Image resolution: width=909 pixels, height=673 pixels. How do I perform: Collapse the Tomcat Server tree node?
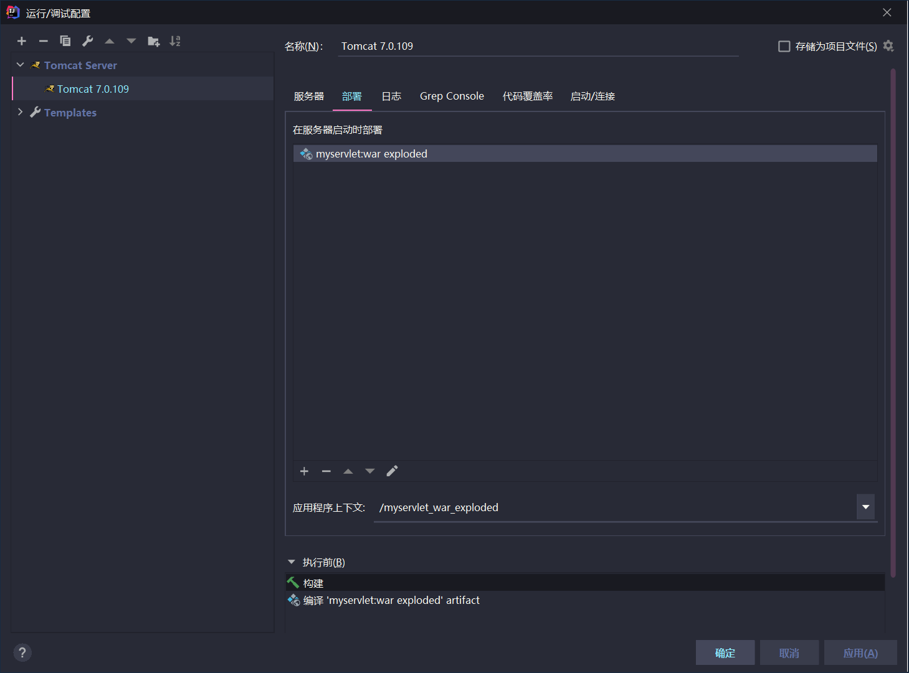pos(20,65)
